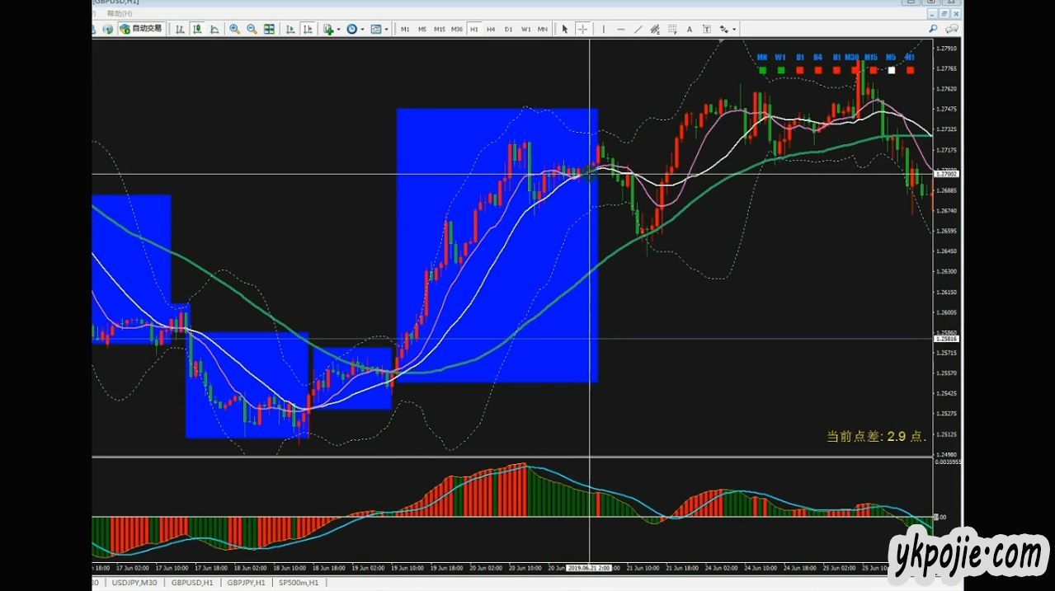Viewport: 1055px width, 591px height.
Task: Select the crosshair cursor tool
Action: pos(582,29)
